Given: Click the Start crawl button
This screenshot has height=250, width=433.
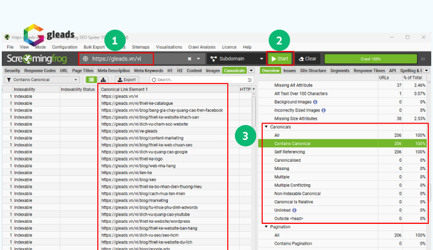Looking at the screenshot, I should [x=280, y=59].
